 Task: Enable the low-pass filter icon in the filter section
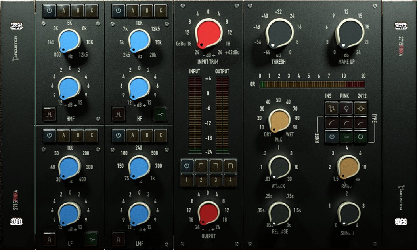click(216, 165)
